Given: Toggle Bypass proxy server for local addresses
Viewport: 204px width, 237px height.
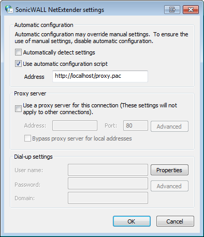Looking at the screenshot, I should (x=27, y=138).
